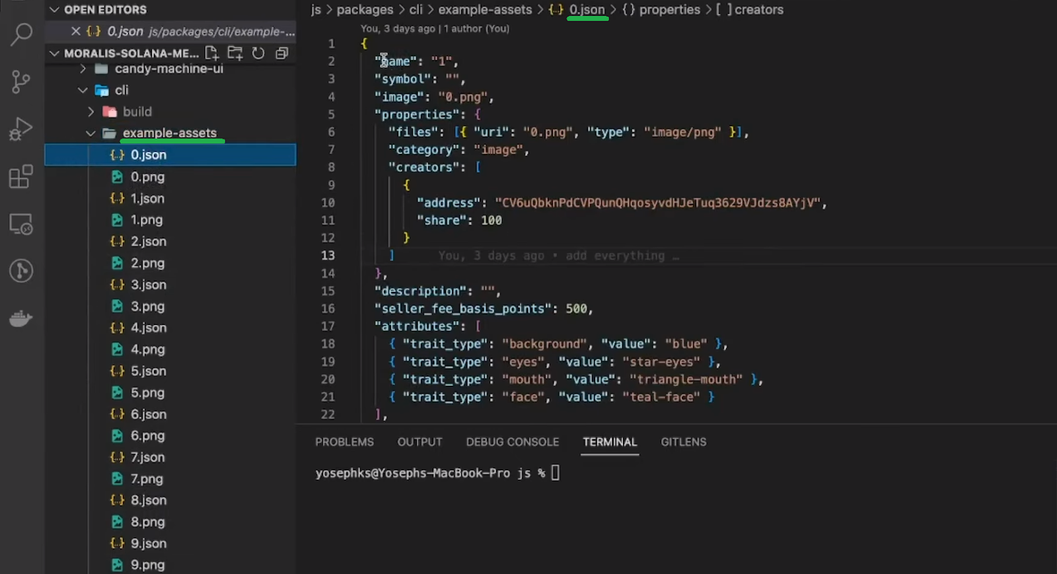Open the GitLens panel tab
The image size is (1057, 574).
tap(683, 442)
